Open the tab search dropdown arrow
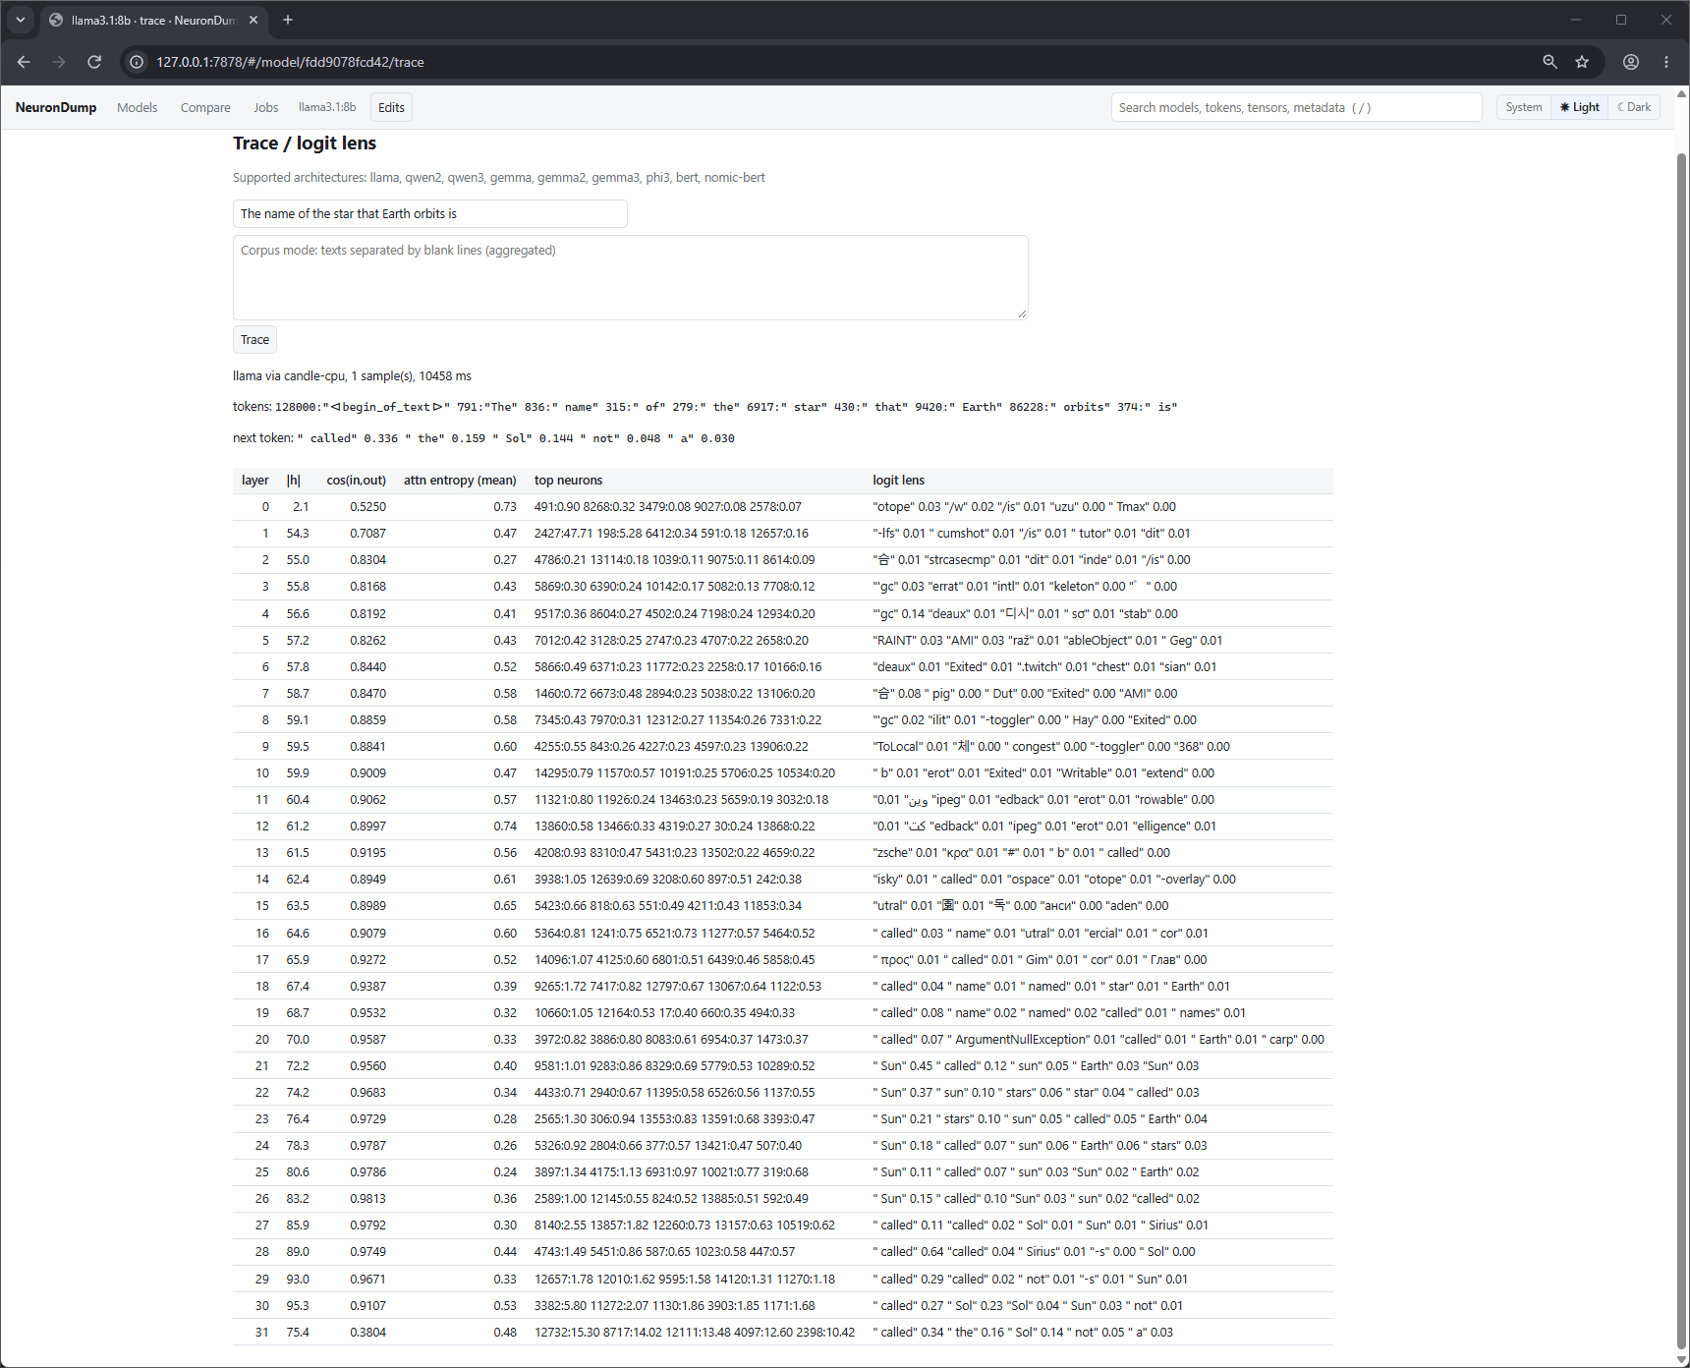 20,20
